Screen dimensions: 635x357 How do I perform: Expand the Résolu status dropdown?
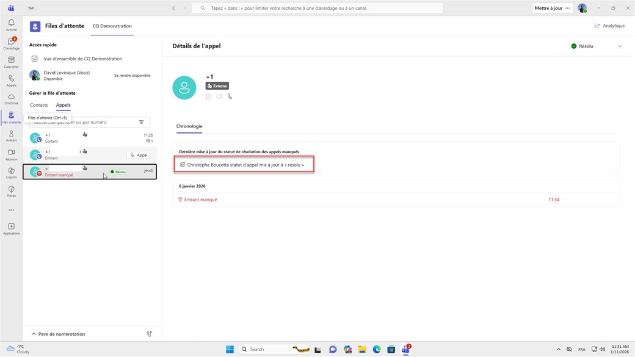pyautogui.click(x=620, y=46)
